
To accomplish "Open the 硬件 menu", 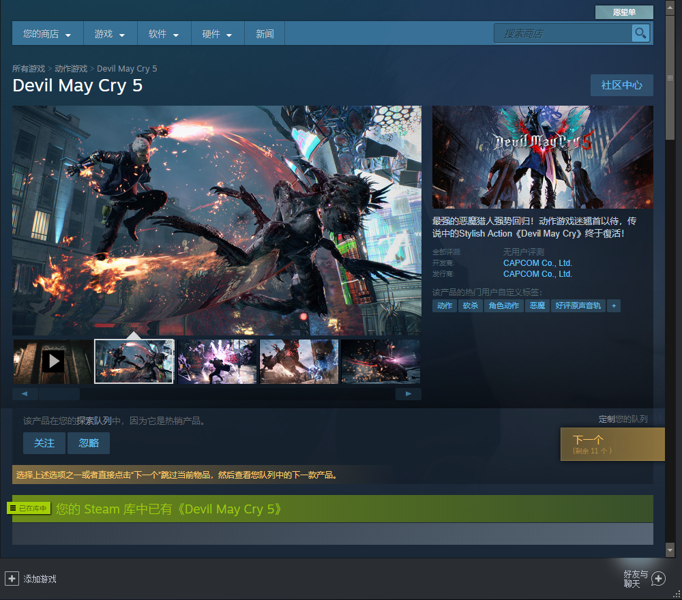I will pos(217,33).
